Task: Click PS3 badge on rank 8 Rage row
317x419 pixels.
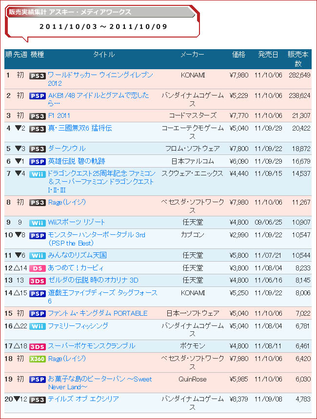Action: [x=38, y=203]
